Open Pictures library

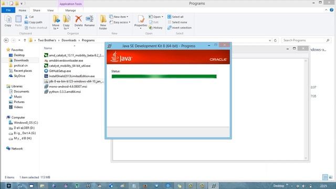pos(16,102)
